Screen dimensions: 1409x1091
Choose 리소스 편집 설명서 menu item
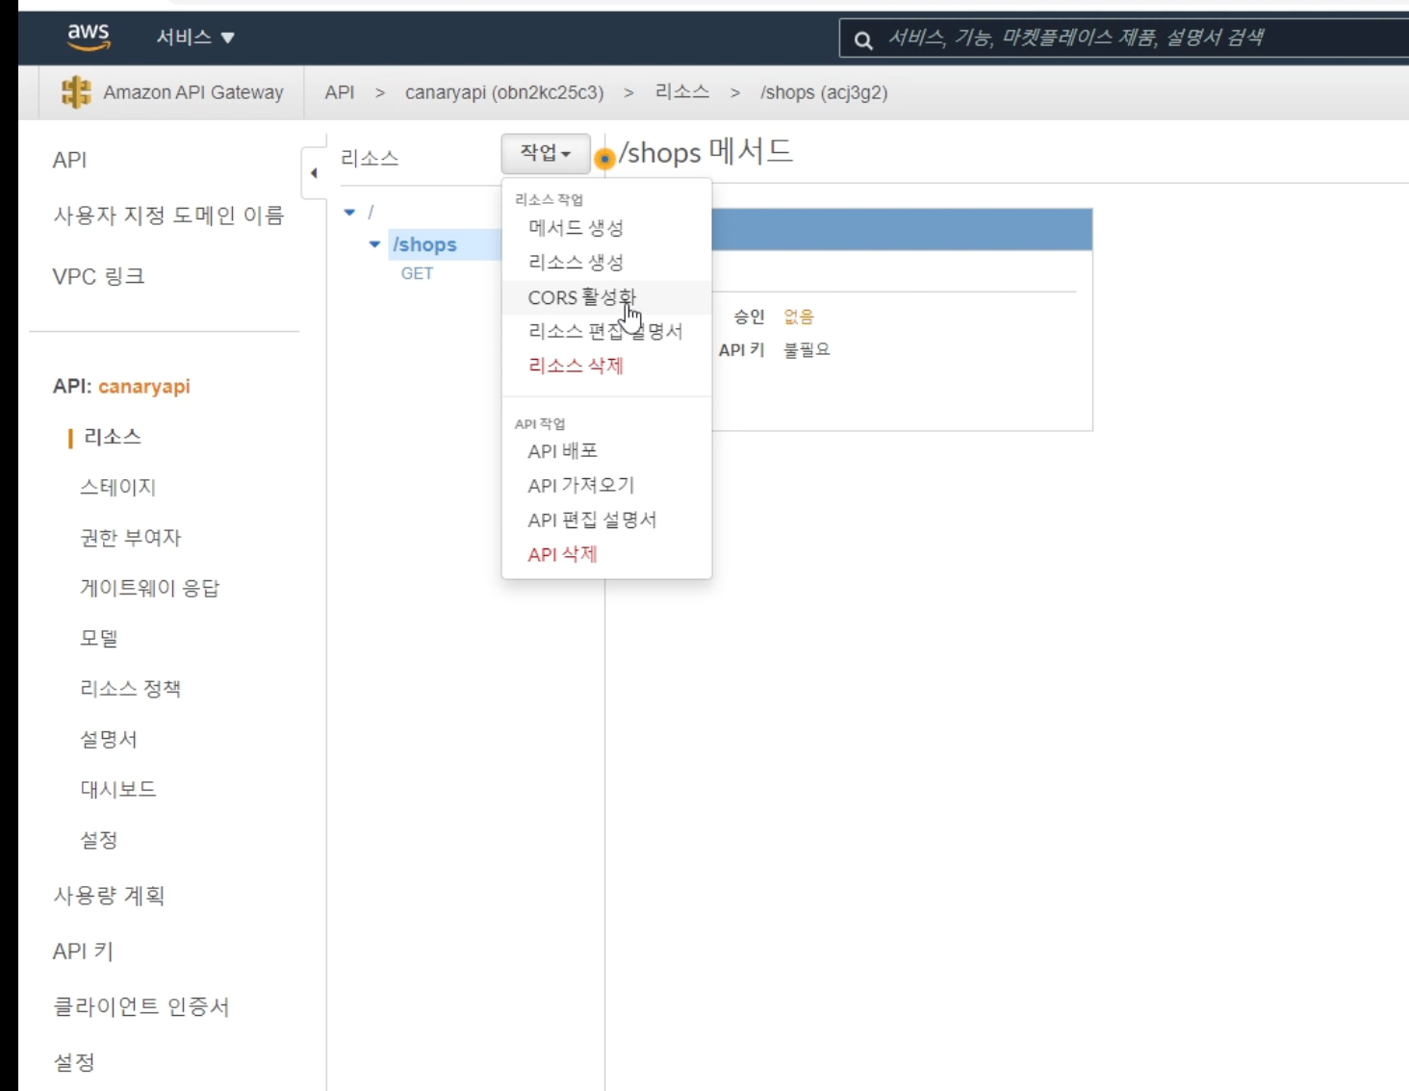coord(606,331)
